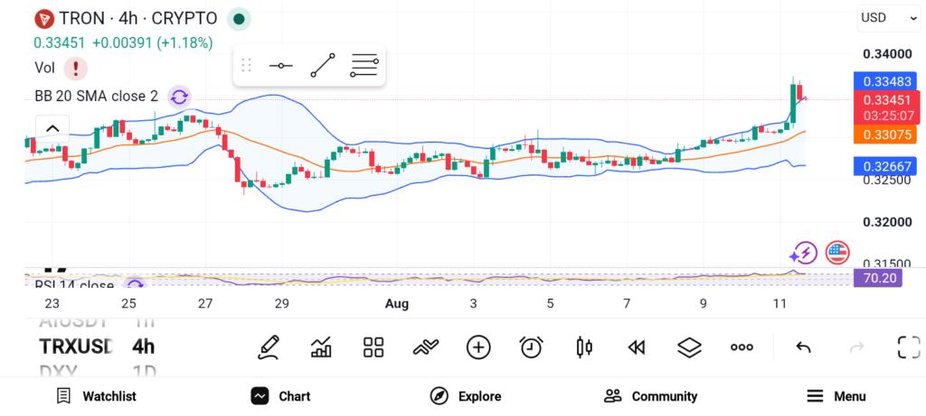Viewport: 926px width, 416px height.
Task: Open the Community tab
Action: [650, 396]
